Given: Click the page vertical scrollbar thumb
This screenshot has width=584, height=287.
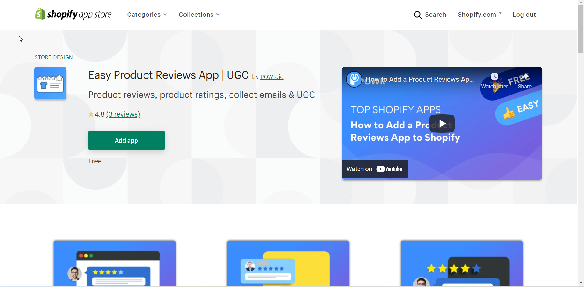Looking at the screenshot, I should pyautogui.click(x=581, y=29).
